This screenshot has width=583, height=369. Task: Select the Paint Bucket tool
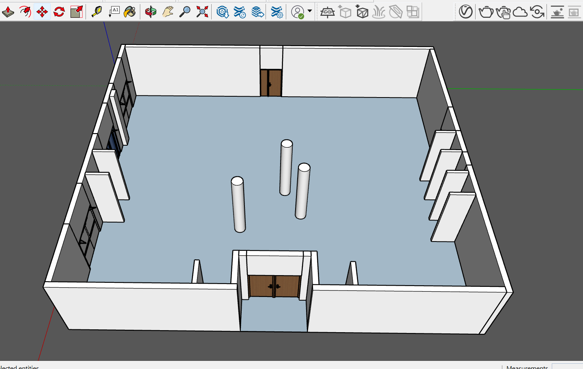(130, 12)
